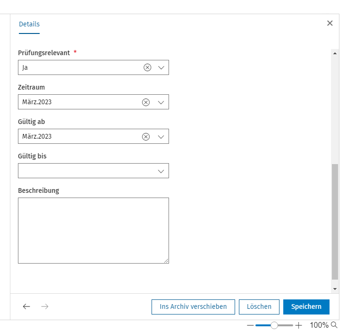Viewport: 347px width, 331px height.
Task: Click the zoom slider handle
Action: [x=274, y=325]
